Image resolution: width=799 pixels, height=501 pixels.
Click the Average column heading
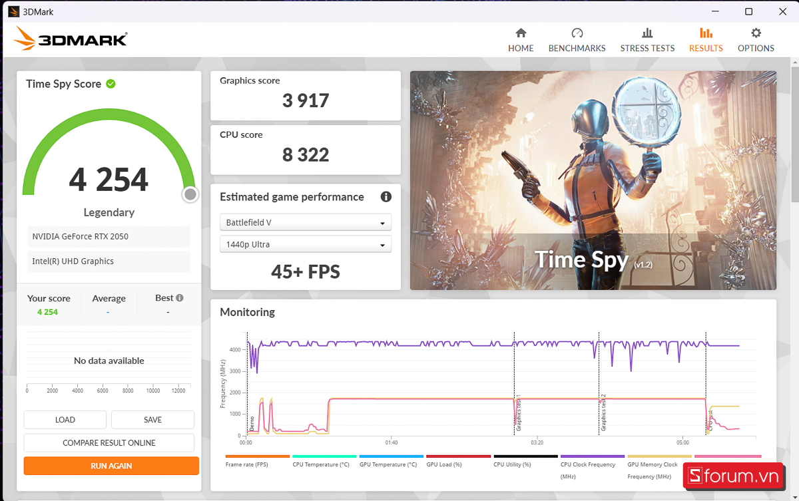coord(109,298)
